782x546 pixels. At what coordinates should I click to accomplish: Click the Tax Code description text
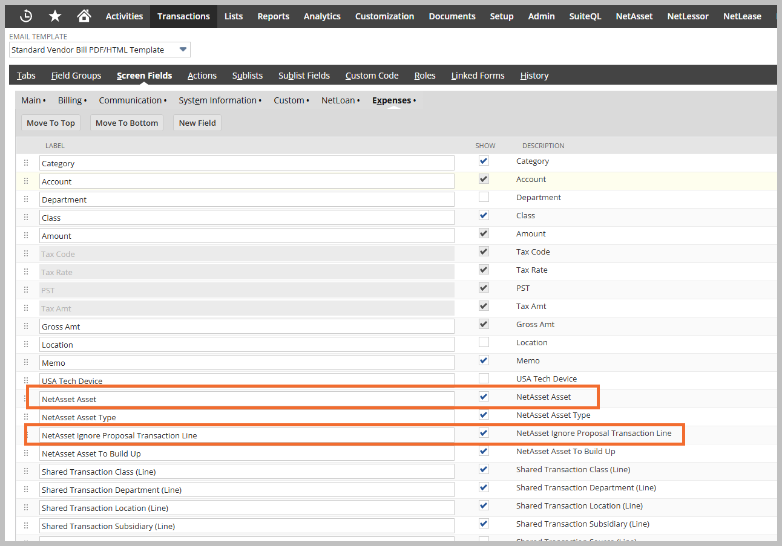[533, 252]
